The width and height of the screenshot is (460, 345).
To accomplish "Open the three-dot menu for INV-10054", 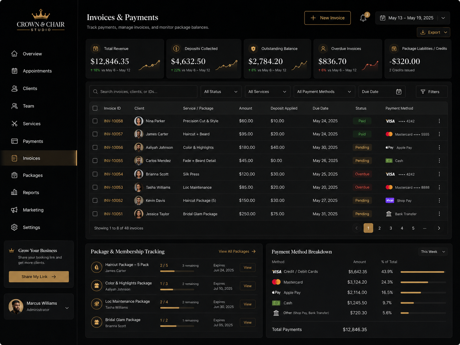I will coord(439,174).
